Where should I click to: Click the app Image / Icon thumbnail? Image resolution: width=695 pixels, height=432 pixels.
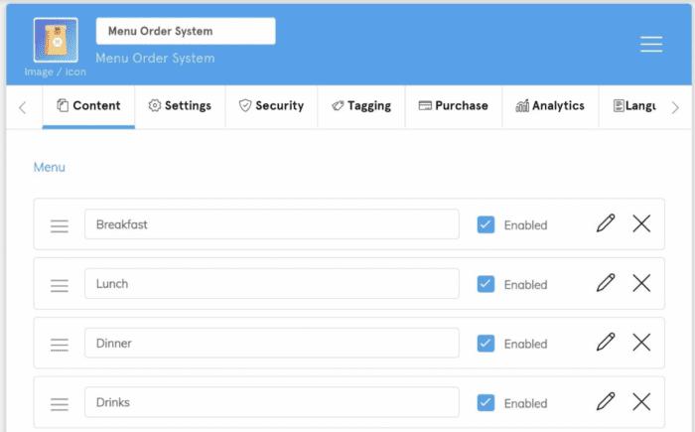pos(56,40)
